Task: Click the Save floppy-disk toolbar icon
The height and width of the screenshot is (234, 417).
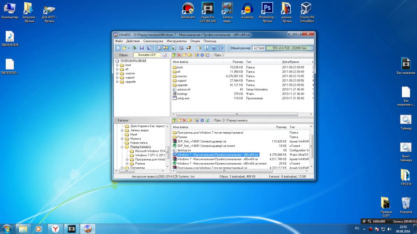Action: pyautogui.click(x=142, y=48)
